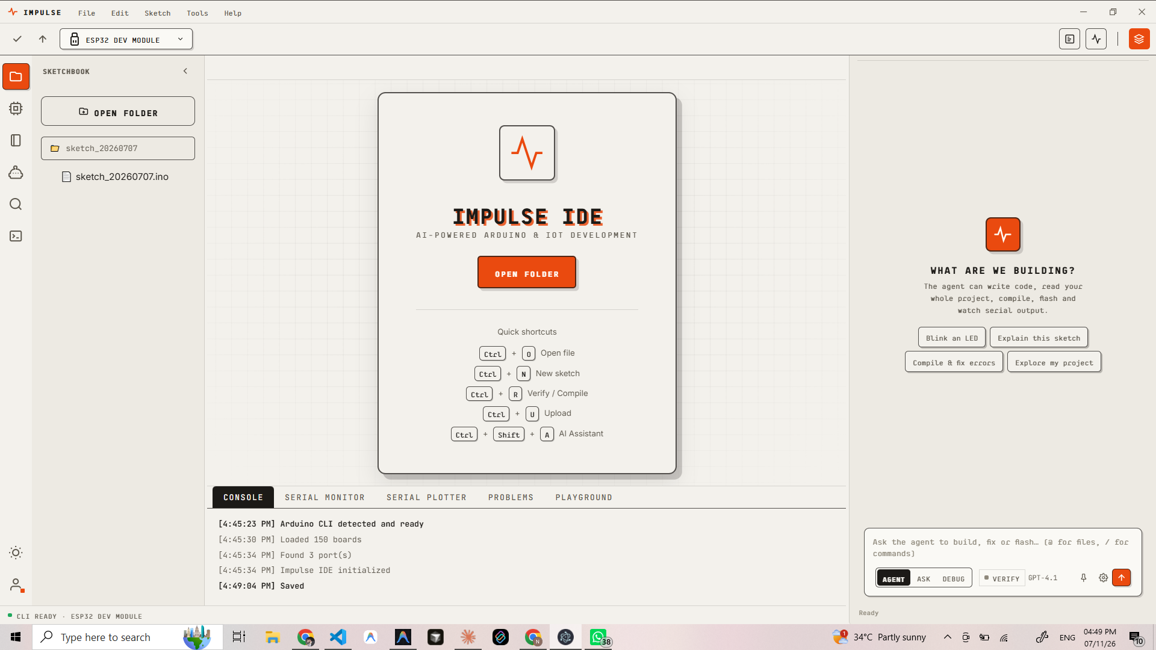1156x650 pixels.
Task: Open the ESP32 Dev Module board dropdown
Action: (126, 39)
